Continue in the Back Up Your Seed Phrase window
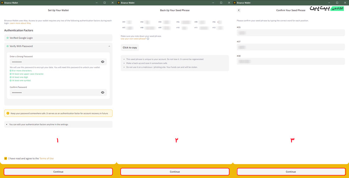 (x=175, y=172)
